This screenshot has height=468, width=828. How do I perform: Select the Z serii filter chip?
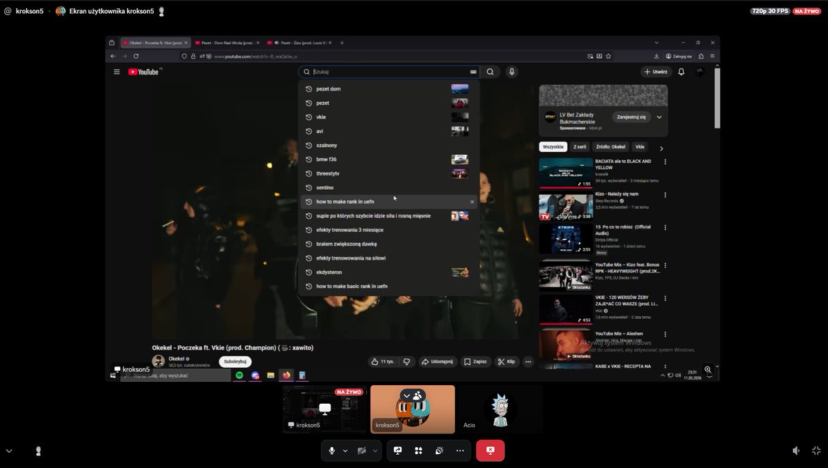tap(580, 147)
